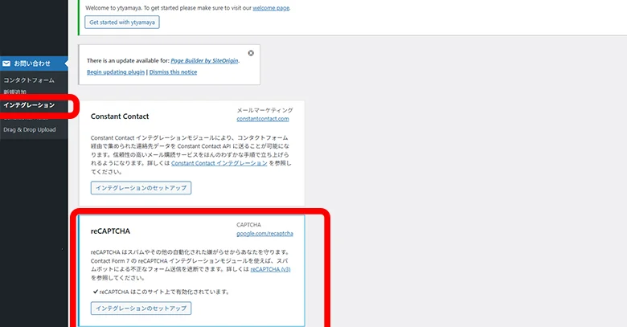Viewport: 627px width, 327px height.
Task: Select インテグレーション submenu item
Action: (x=29, y=105)
